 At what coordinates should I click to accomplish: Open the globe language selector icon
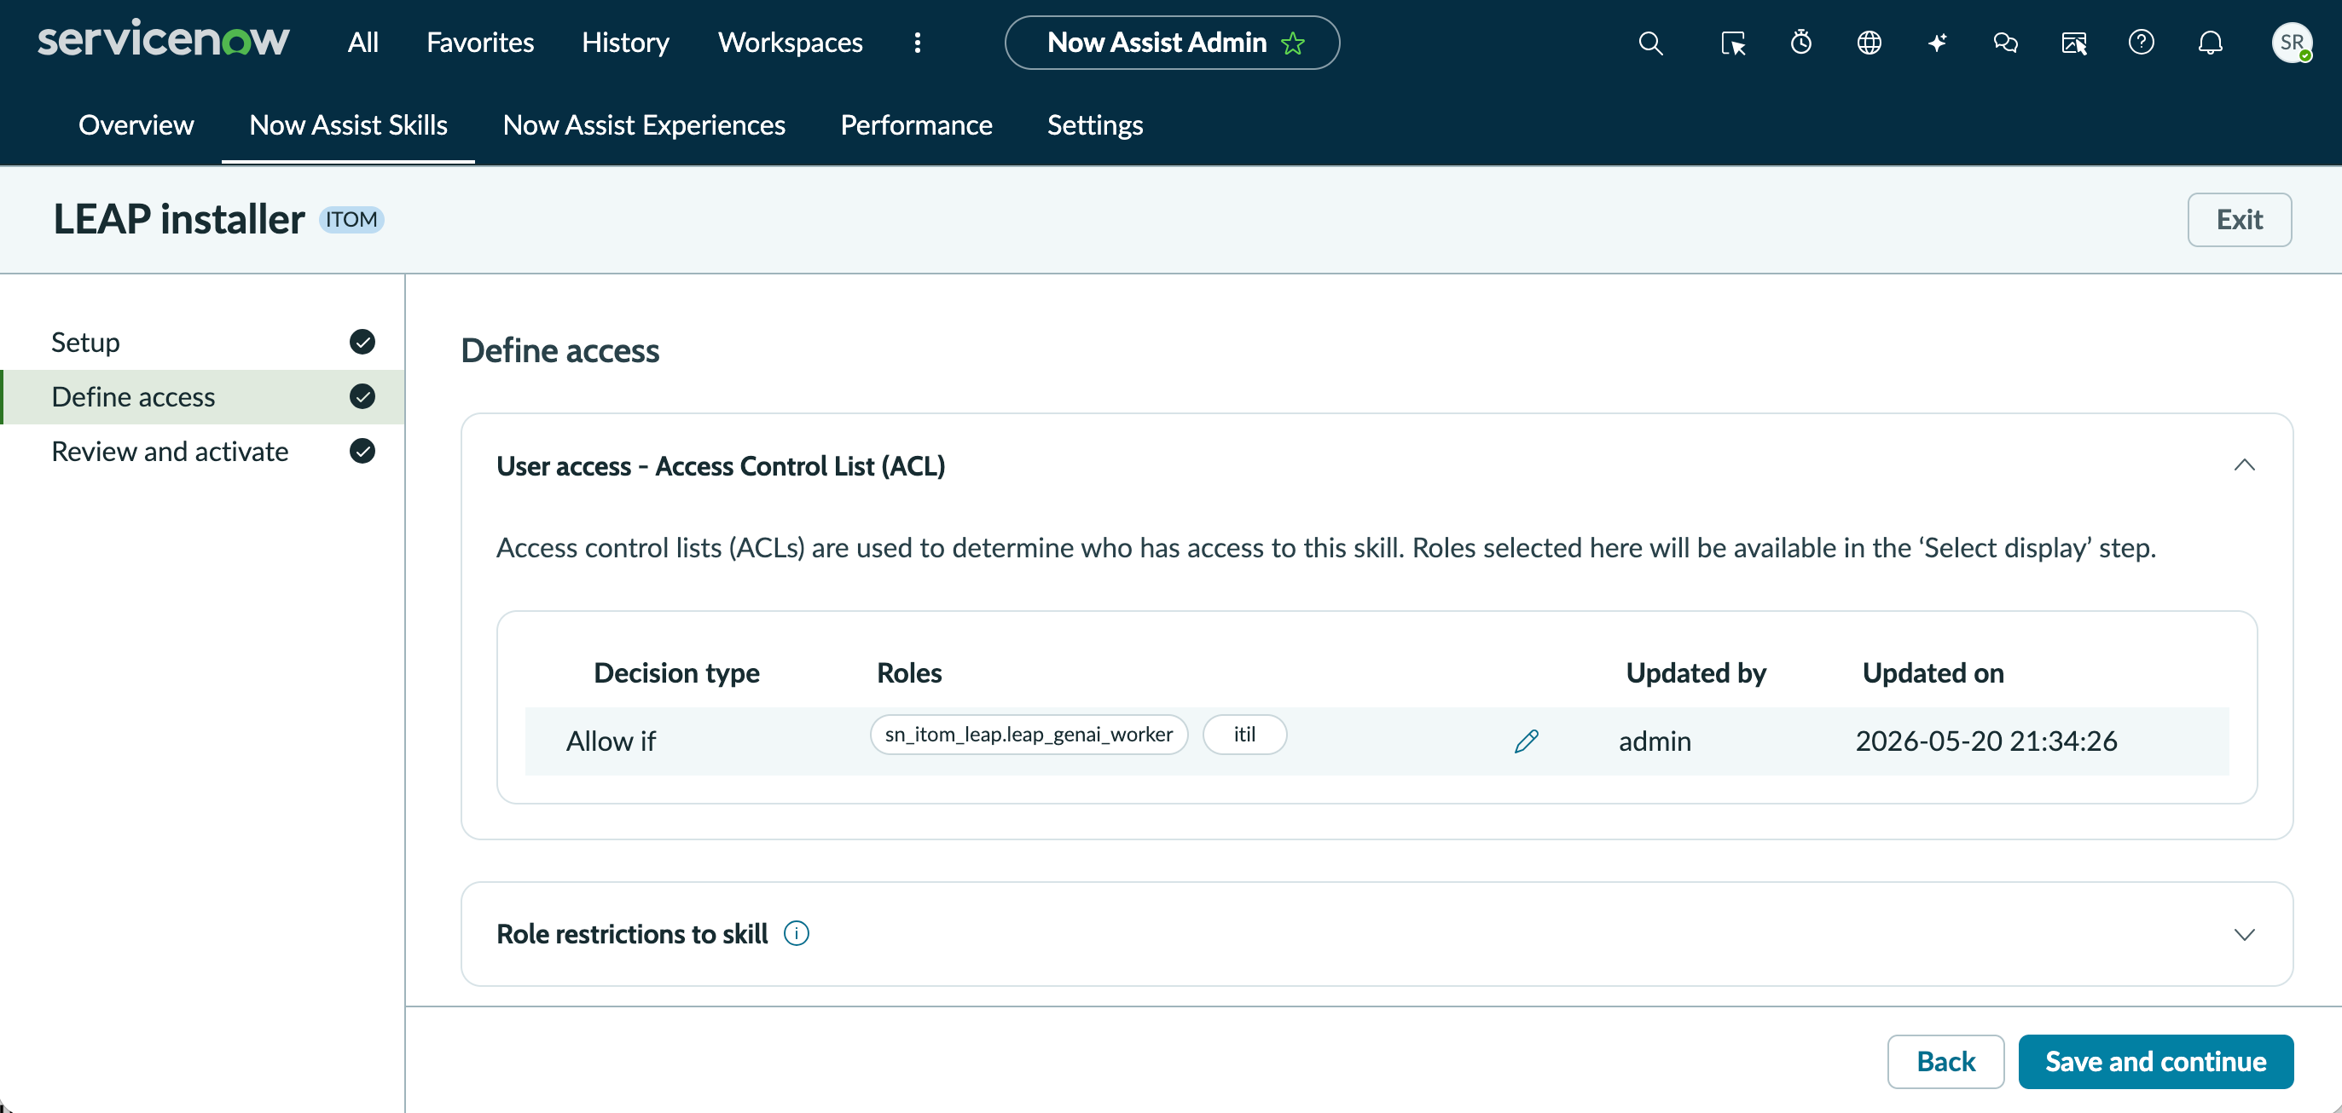click(x=1870, y=43)
